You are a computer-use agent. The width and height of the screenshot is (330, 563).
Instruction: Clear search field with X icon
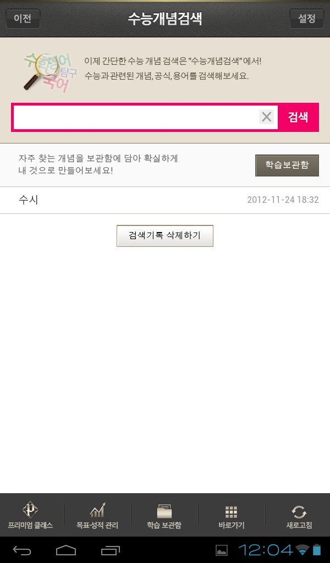pyautogui.click(x=266, y=117)
